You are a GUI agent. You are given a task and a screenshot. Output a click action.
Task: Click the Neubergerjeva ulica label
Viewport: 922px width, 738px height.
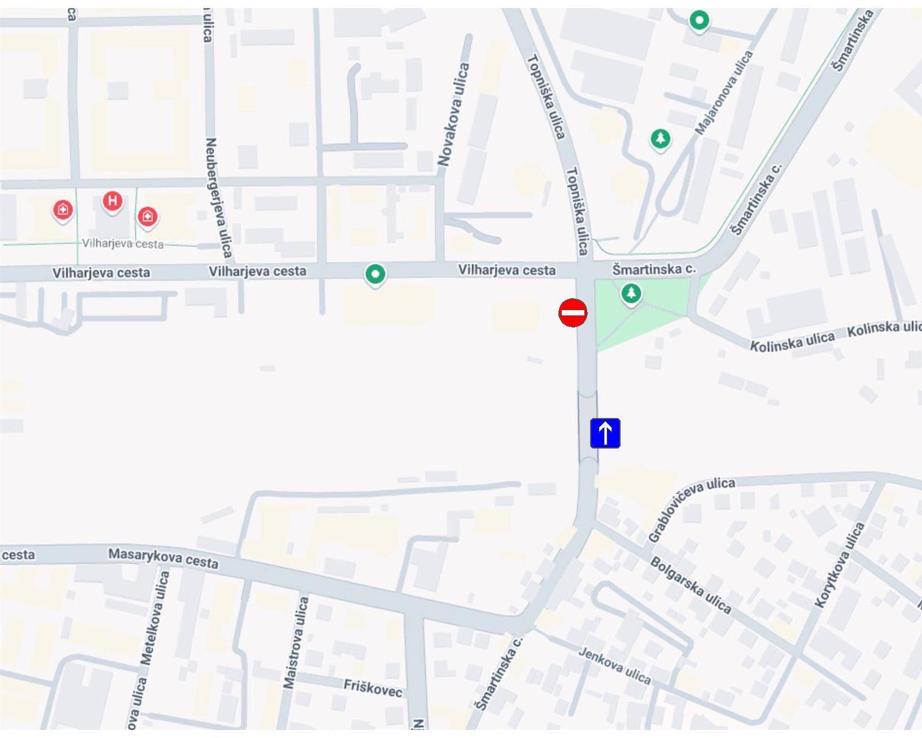point(218,198)
